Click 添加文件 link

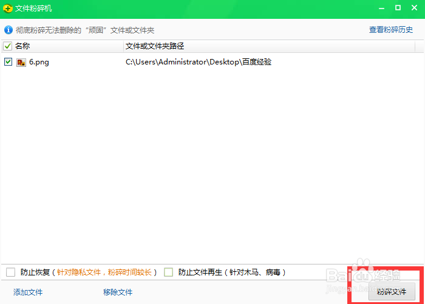click(x=28, y=292)
